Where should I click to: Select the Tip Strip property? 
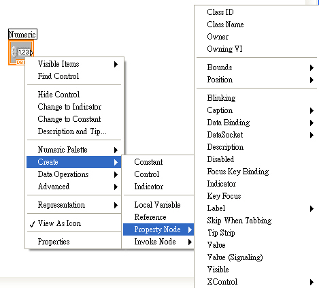[256, 233]
